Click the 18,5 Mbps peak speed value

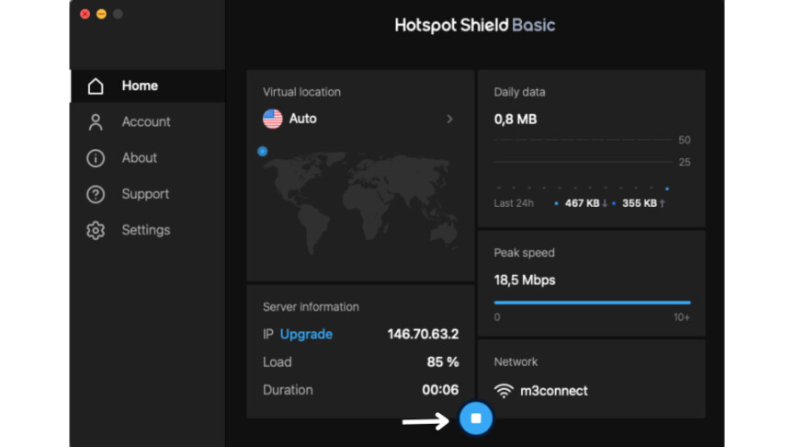[x=525, y=281]
